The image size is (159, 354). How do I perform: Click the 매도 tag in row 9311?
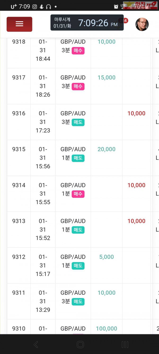click(78, 301)
